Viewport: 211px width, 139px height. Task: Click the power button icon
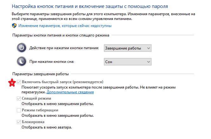pyautogui.click(x=21, y=48)
